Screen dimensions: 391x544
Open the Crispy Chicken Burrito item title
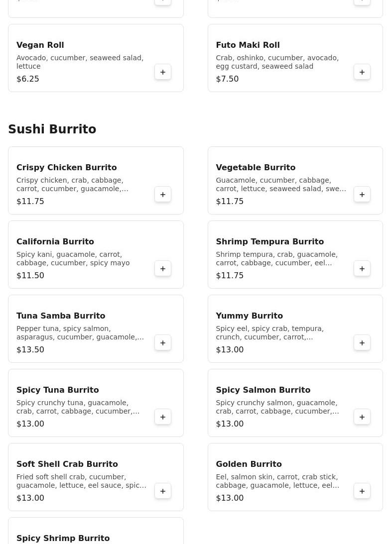pos(66,168)
